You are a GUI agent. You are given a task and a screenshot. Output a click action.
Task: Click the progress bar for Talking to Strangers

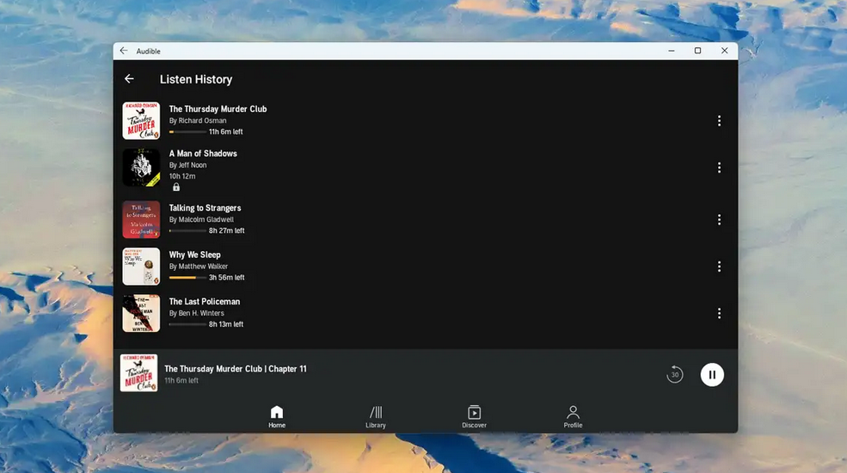coord(187,230)
